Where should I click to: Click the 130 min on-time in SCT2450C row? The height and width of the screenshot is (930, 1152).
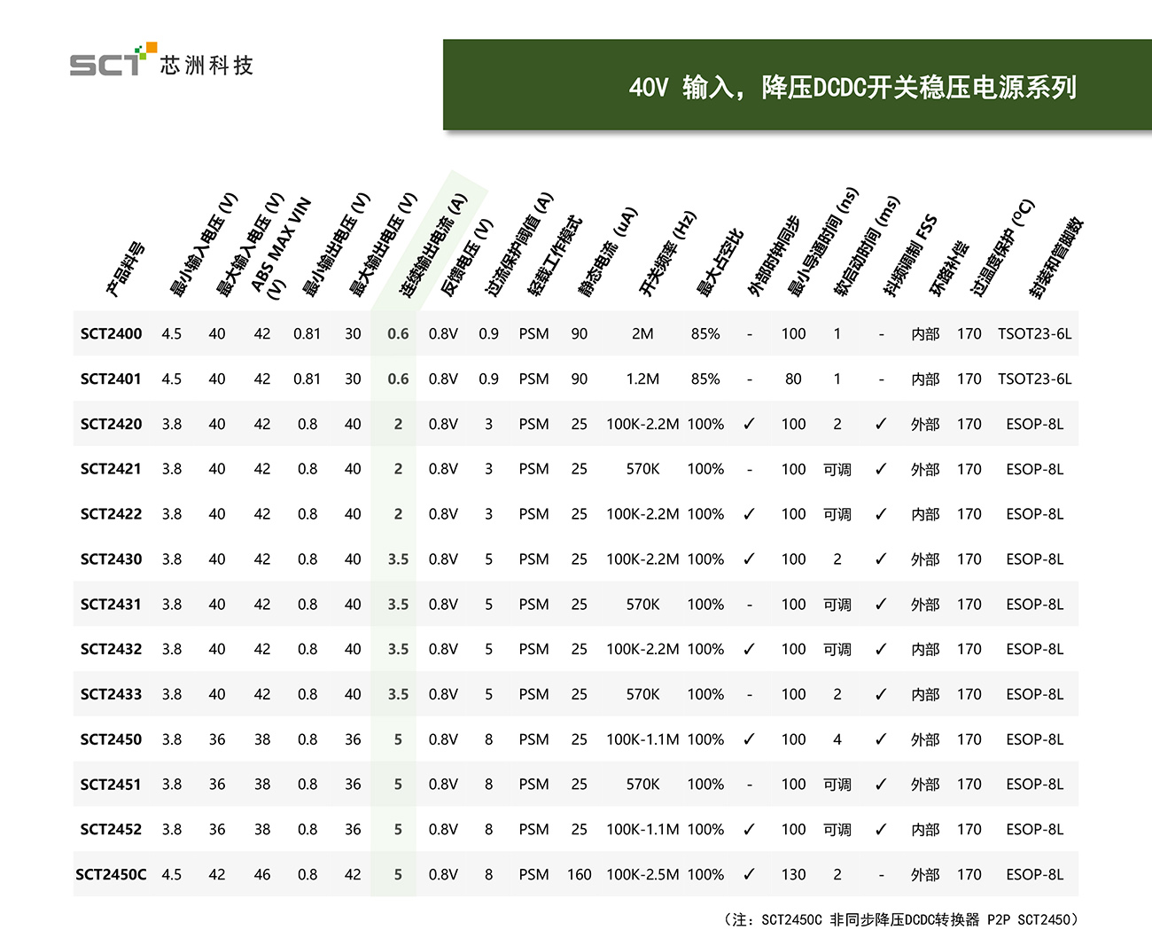coord(793,875)
